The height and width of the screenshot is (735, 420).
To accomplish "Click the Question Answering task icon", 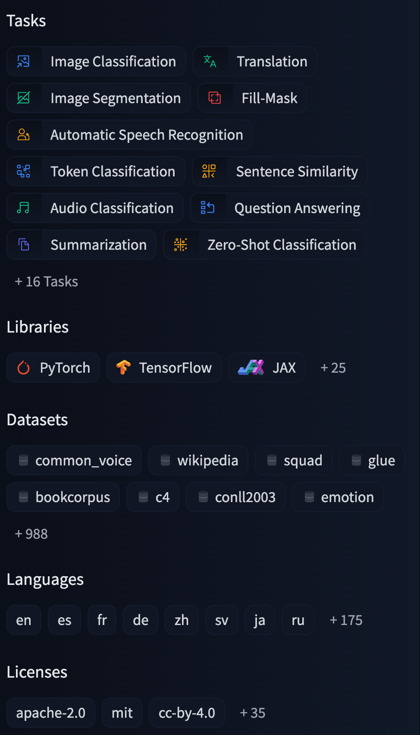I will click(208, 208).
